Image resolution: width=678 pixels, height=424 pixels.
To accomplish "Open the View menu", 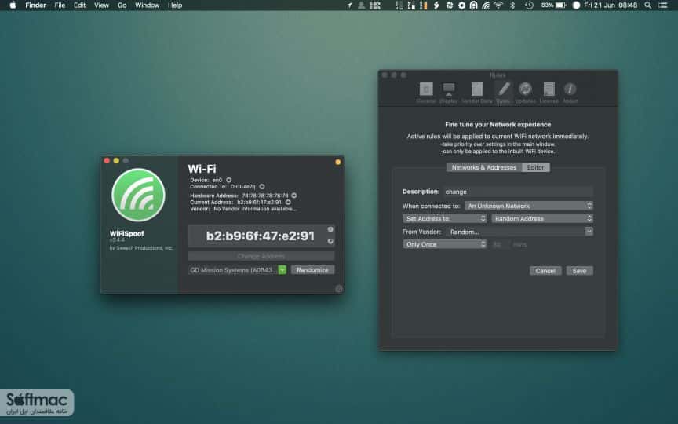I will [x=101, y=5].
